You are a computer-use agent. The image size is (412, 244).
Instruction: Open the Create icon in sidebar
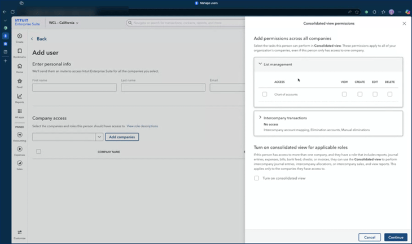point(20,37)
